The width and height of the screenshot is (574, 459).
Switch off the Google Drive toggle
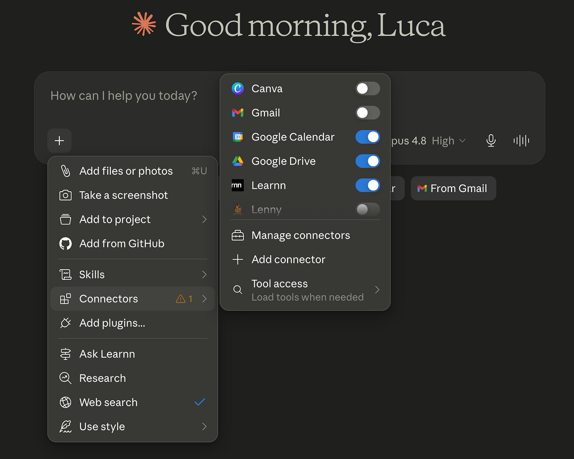coord(368,161)
